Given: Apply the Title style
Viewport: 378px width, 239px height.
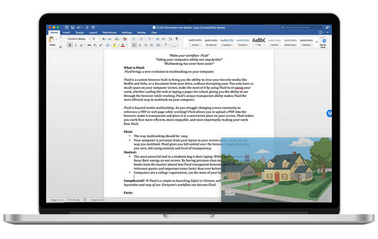Looking at the screenshot, I should click(259, 42).
